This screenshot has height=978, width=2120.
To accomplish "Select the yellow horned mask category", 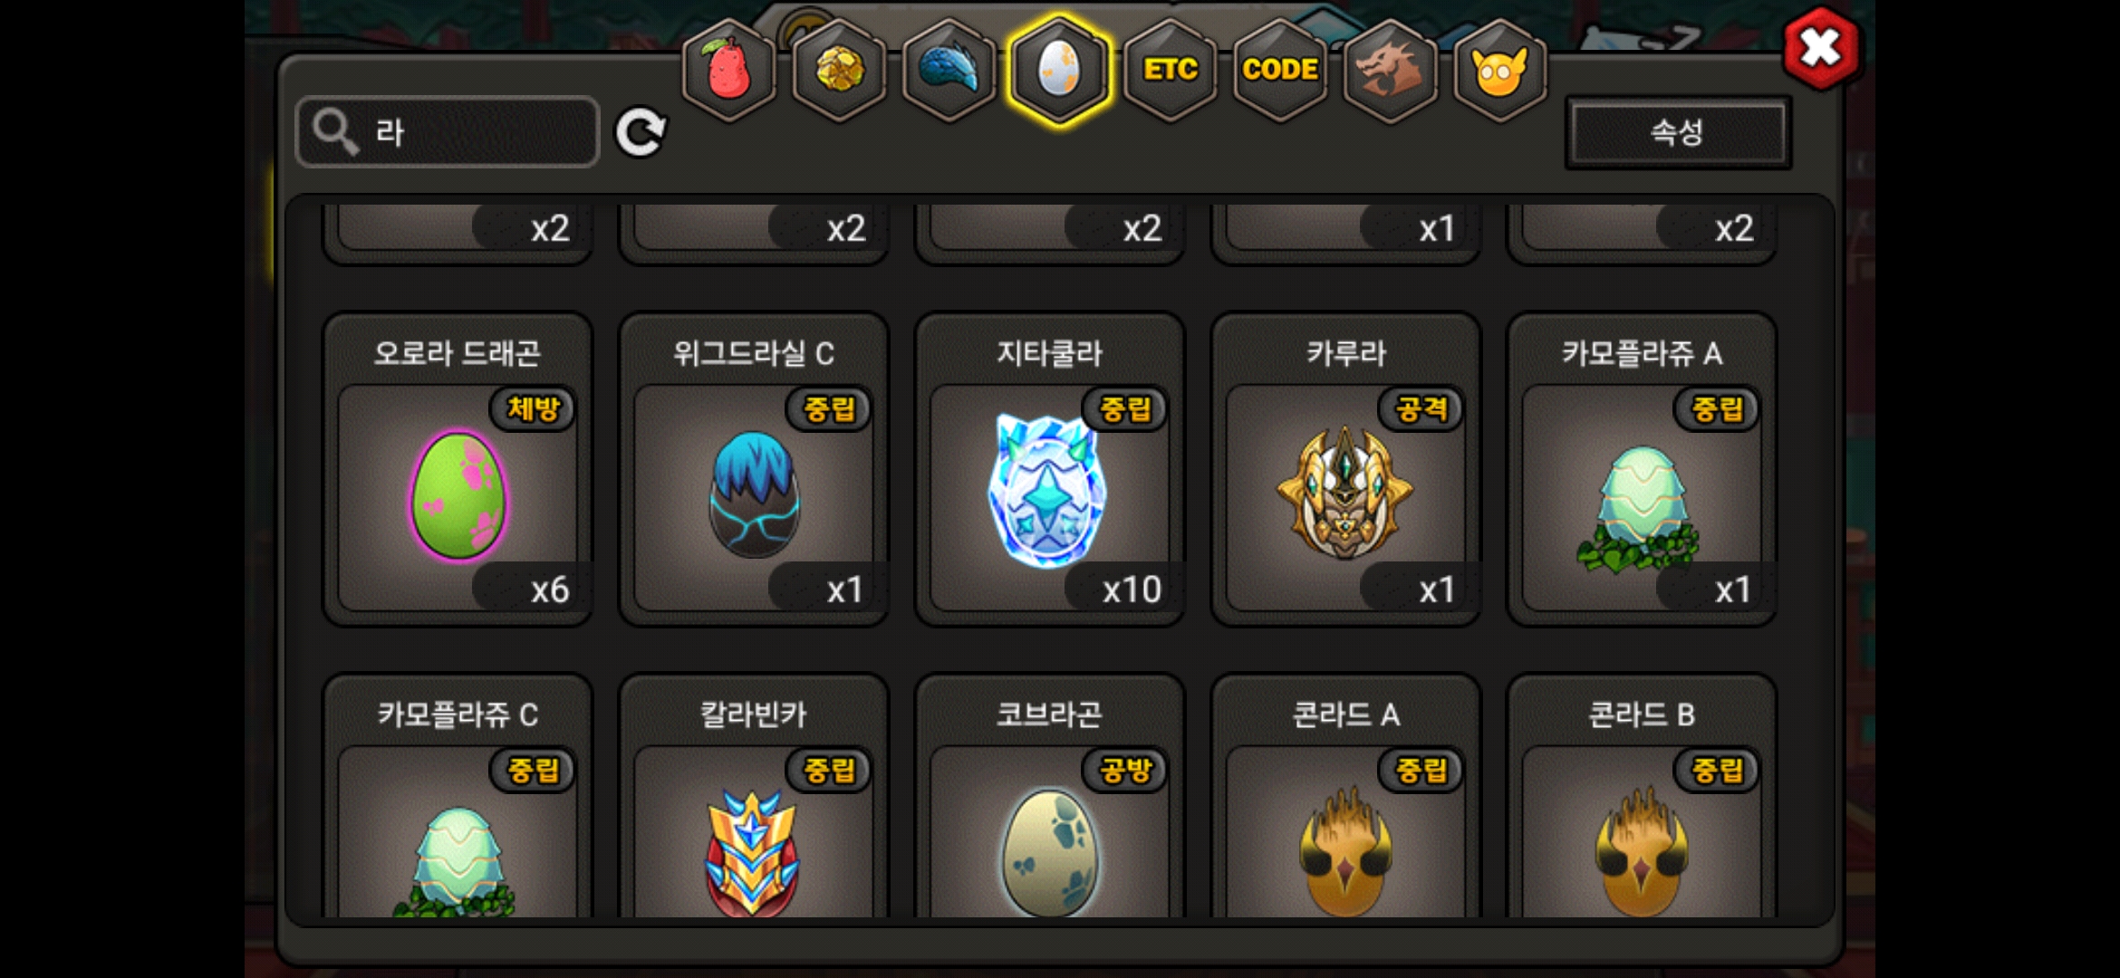I will tap(1499, 70).
